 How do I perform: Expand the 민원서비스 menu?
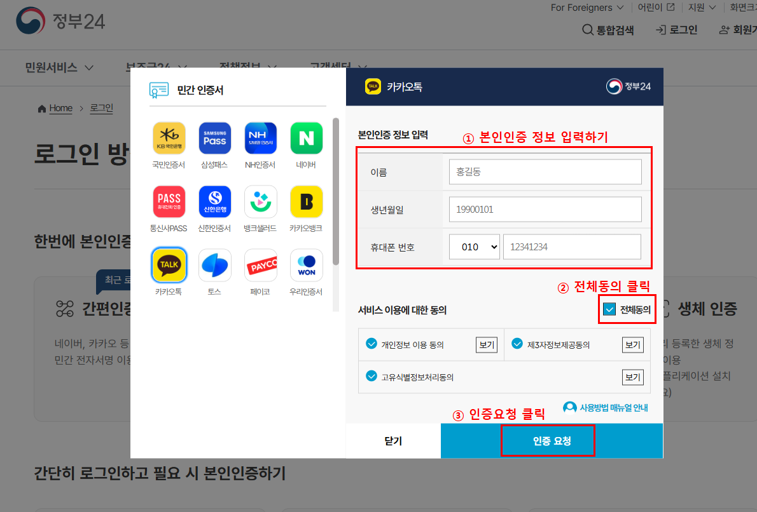tap(59, 67)
